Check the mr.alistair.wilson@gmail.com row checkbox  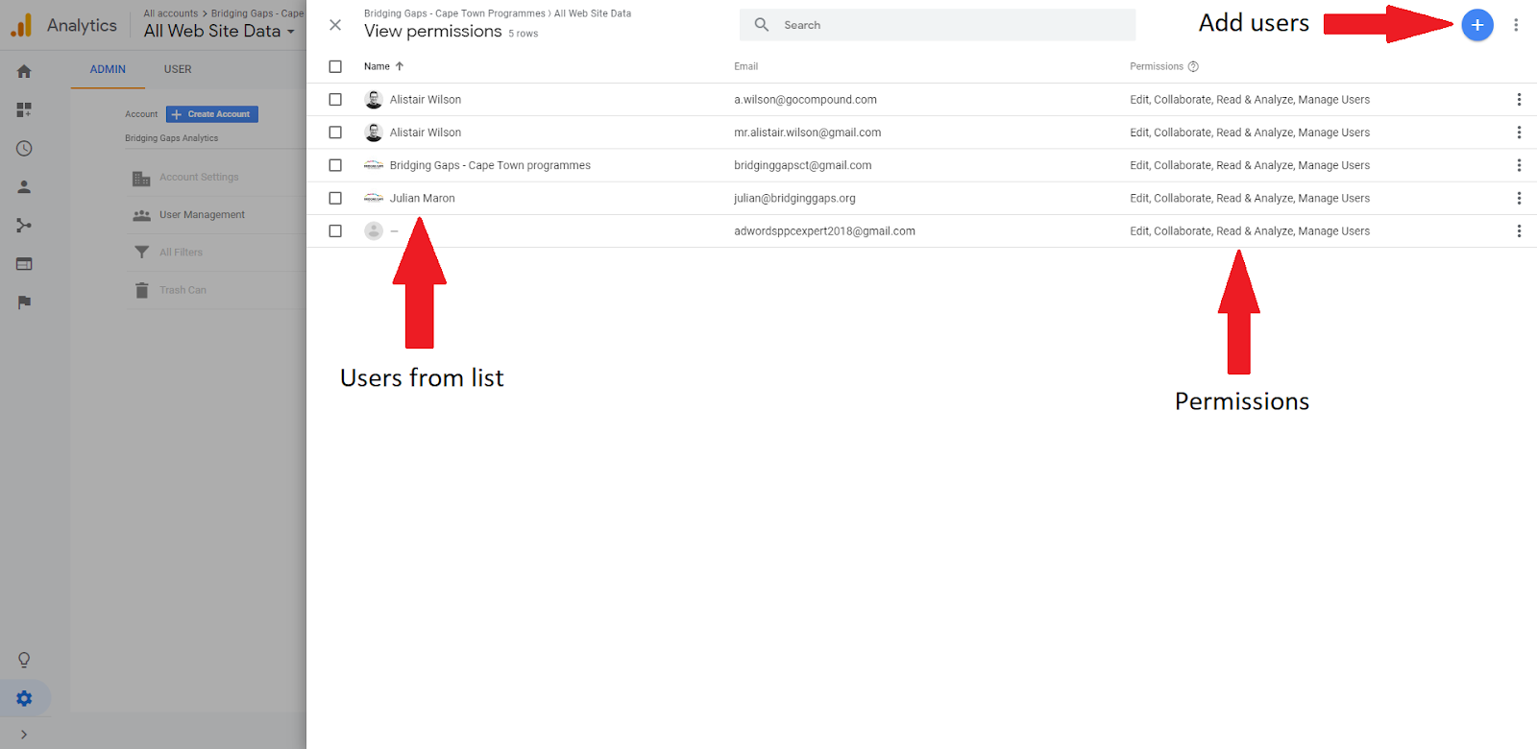coord(335,133)
